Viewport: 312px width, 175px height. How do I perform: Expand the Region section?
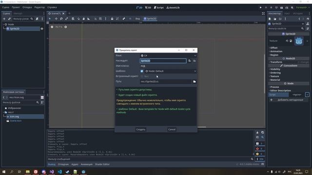274,55
